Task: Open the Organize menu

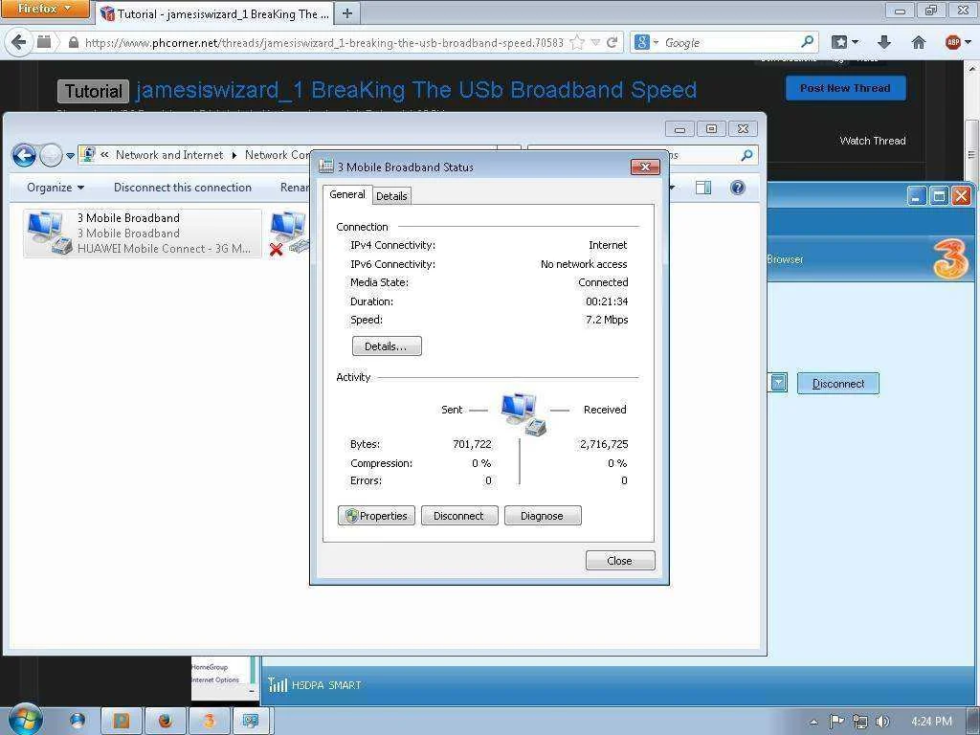Action: tap(55, 188)
